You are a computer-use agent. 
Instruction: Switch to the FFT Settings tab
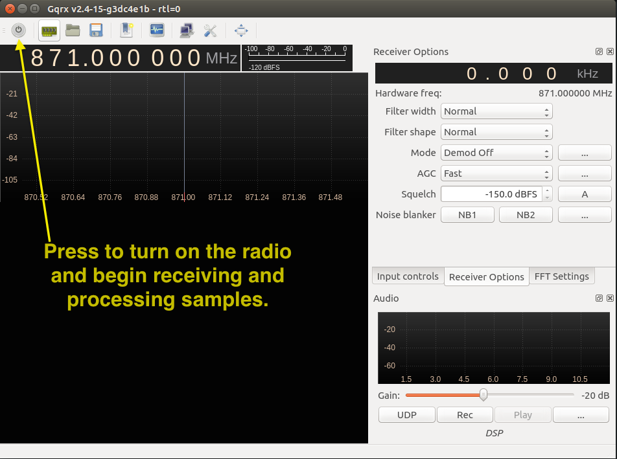tap(561, 276)
